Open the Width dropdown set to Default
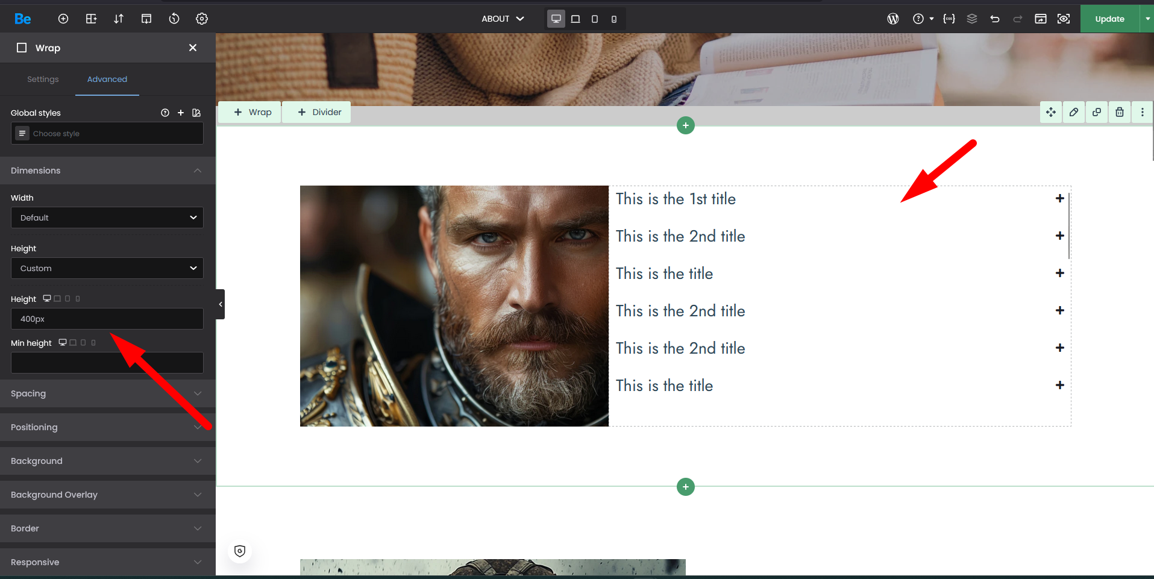The height and width of the screenshot is (579, 1154). click(x=107, y=218)
